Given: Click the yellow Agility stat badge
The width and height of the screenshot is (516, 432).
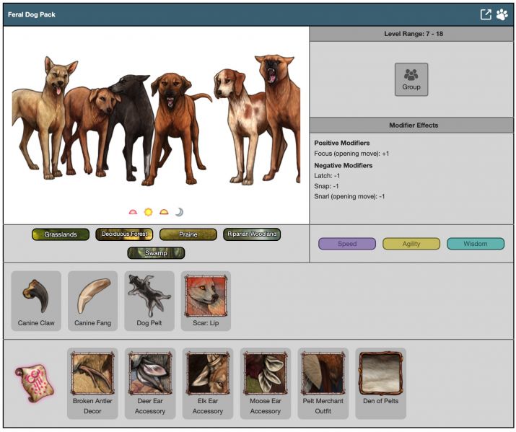Looking at the screenshot, I should 411,244.
